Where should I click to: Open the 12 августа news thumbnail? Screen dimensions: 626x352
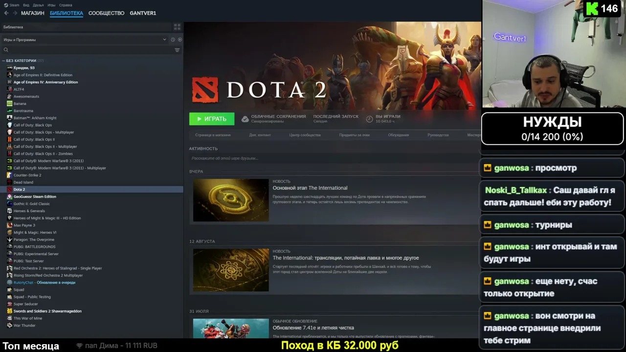coord(231,270)
